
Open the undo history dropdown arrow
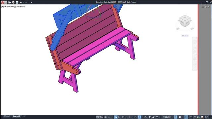coord(24,2)
